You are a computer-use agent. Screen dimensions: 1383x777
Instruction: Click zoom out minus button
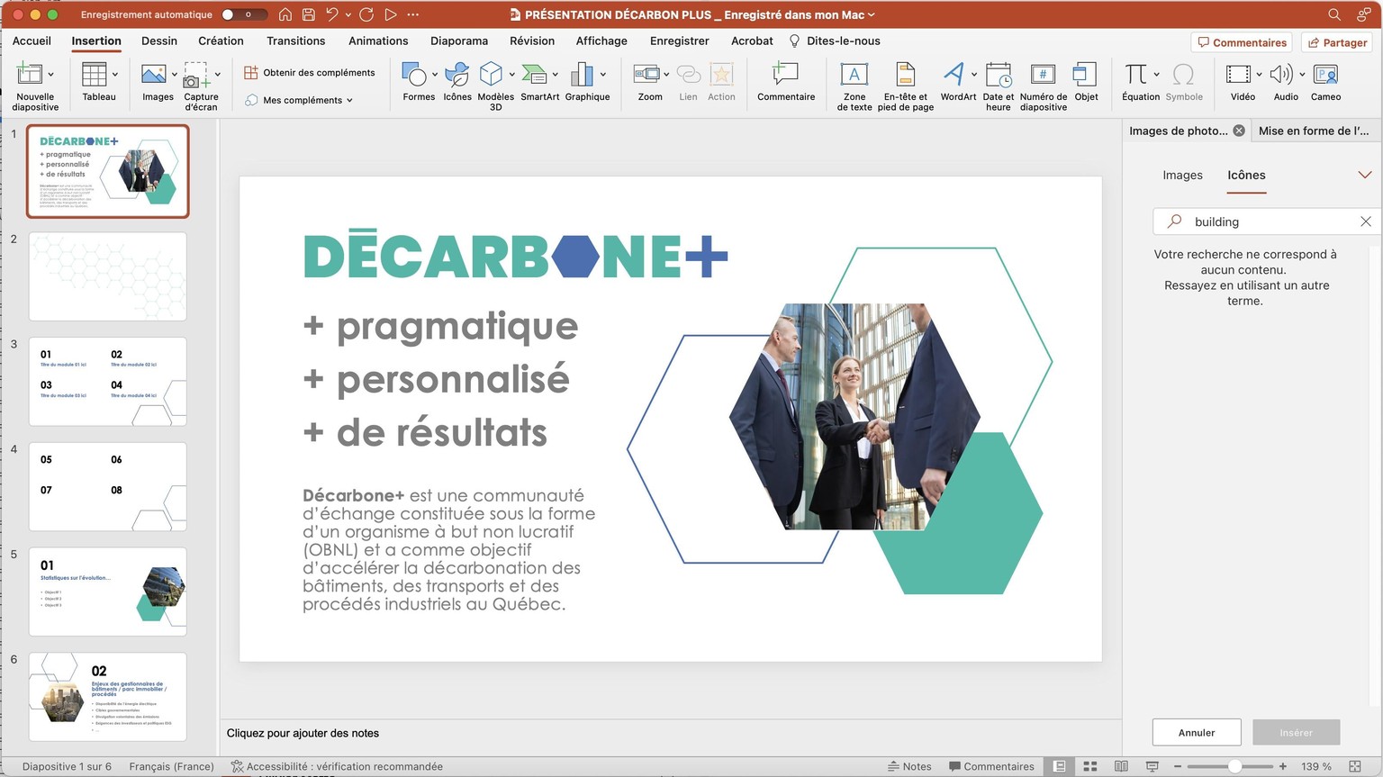(1177, 766)
